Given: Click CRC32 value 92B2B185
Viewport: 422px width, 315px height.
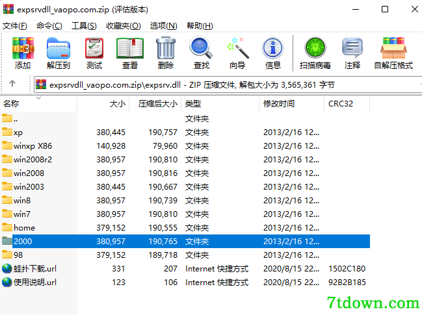Looking at the screenshot, I should 347,283.
